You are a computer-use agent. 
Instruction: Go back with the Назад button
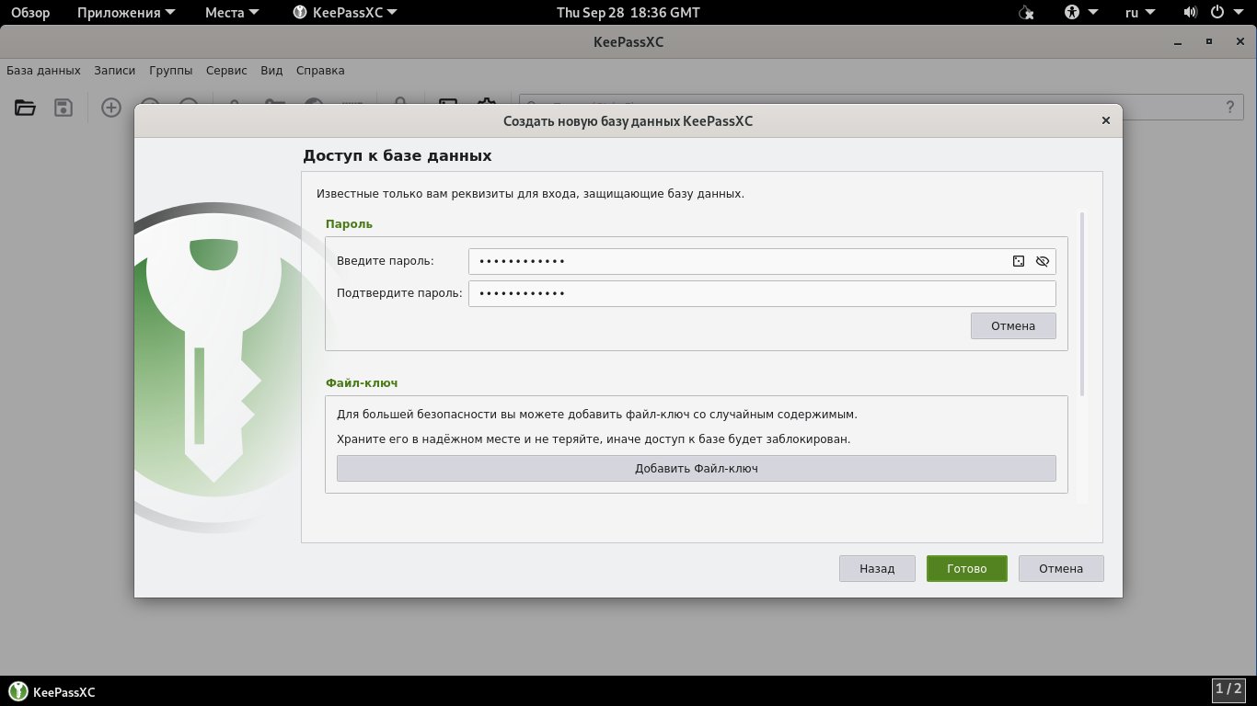pyautogui.click(x=877, y=568)
